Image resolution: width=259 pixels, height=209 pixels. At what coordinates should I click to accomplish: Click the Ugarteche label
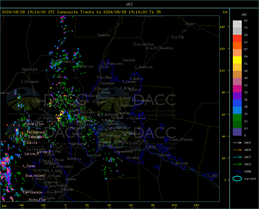(78, 144)
